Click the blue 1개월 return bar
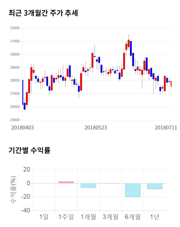The height and width of the screenshot is (227, 180). click(x=88, y=186)
